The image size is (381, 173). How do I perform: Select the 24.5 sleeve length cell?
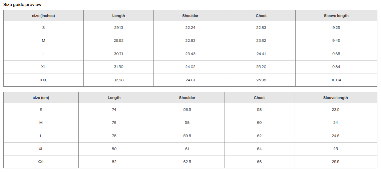pos(336,136)
